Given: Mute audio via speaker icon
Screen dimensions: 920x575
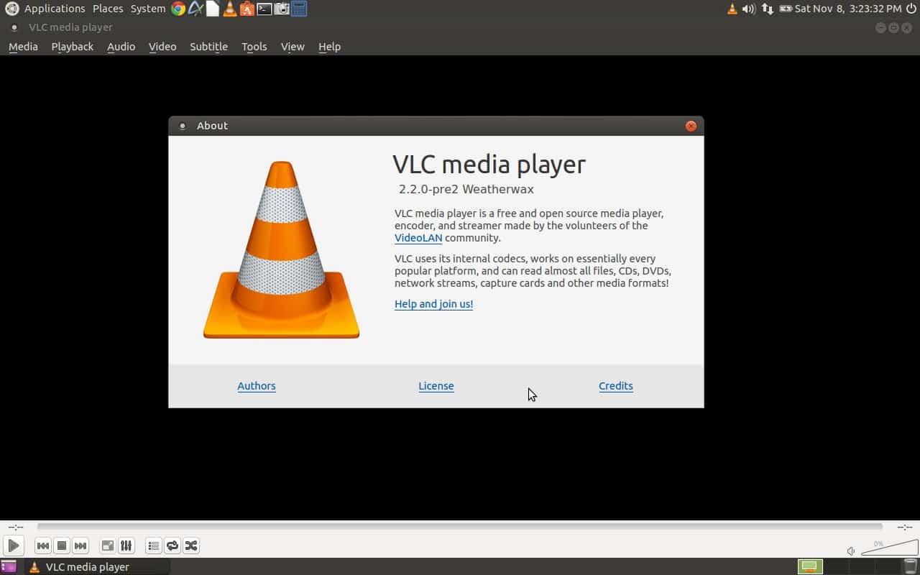Looking at the screenshot, I should coord(851,551).
